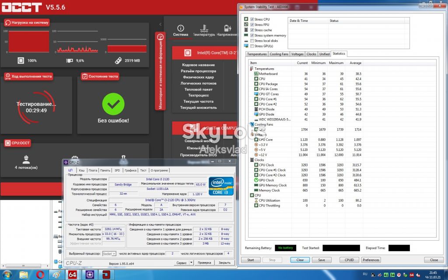The width and height of the screenshot is (448, 280).
Task: Open AIDA64 Preferences button
Action: pyautogui.click(x=371, y=260)
